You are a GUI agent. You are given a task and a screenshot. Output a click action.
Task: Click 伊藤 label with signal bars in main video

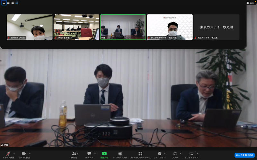(x=4, y=145)
